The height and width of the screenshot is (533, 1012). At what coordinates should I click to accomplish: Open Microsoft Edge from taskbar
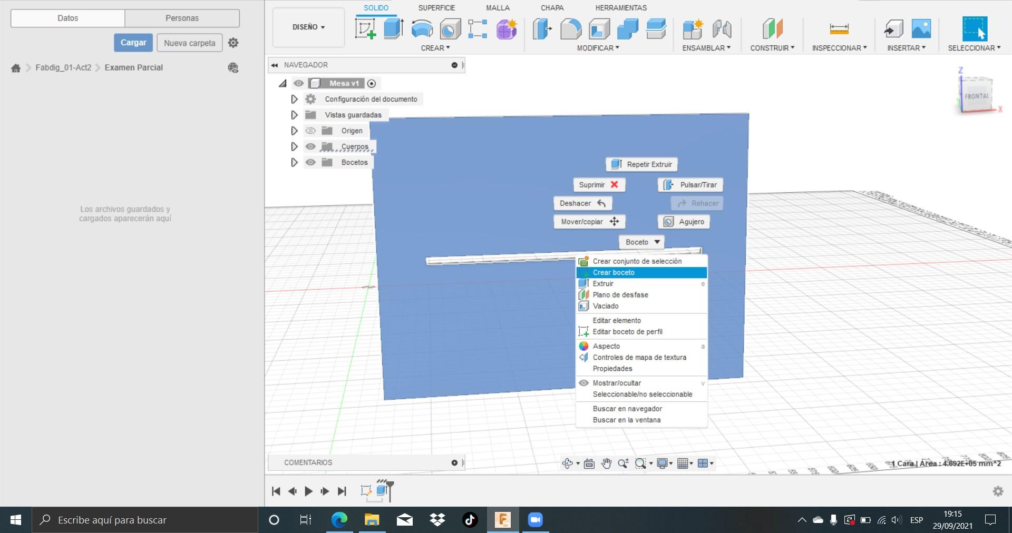(x=339, y=520)
